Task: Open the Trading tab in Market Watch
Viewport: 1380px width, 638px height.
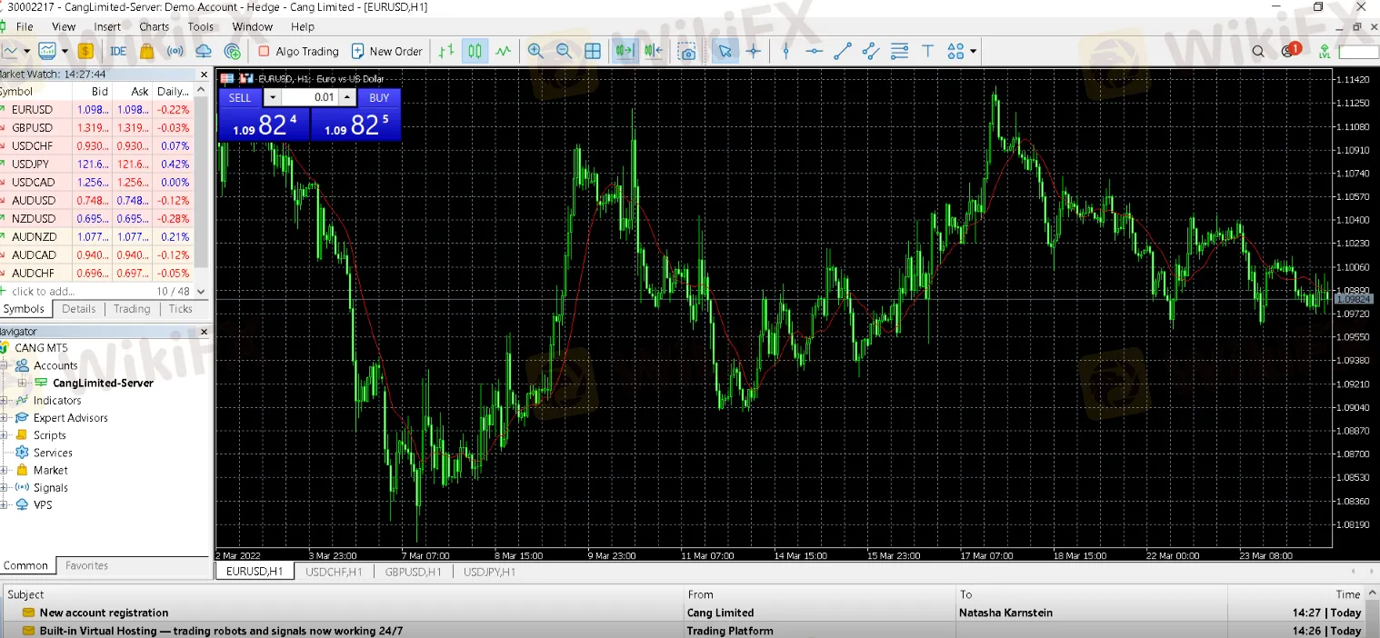Action: tap(131, 308)
